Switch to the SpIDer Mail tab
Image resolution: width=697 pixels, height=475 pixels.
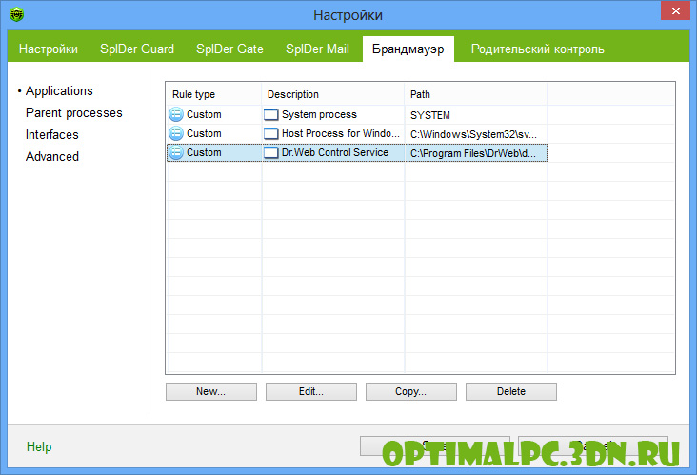pos(317,49)
